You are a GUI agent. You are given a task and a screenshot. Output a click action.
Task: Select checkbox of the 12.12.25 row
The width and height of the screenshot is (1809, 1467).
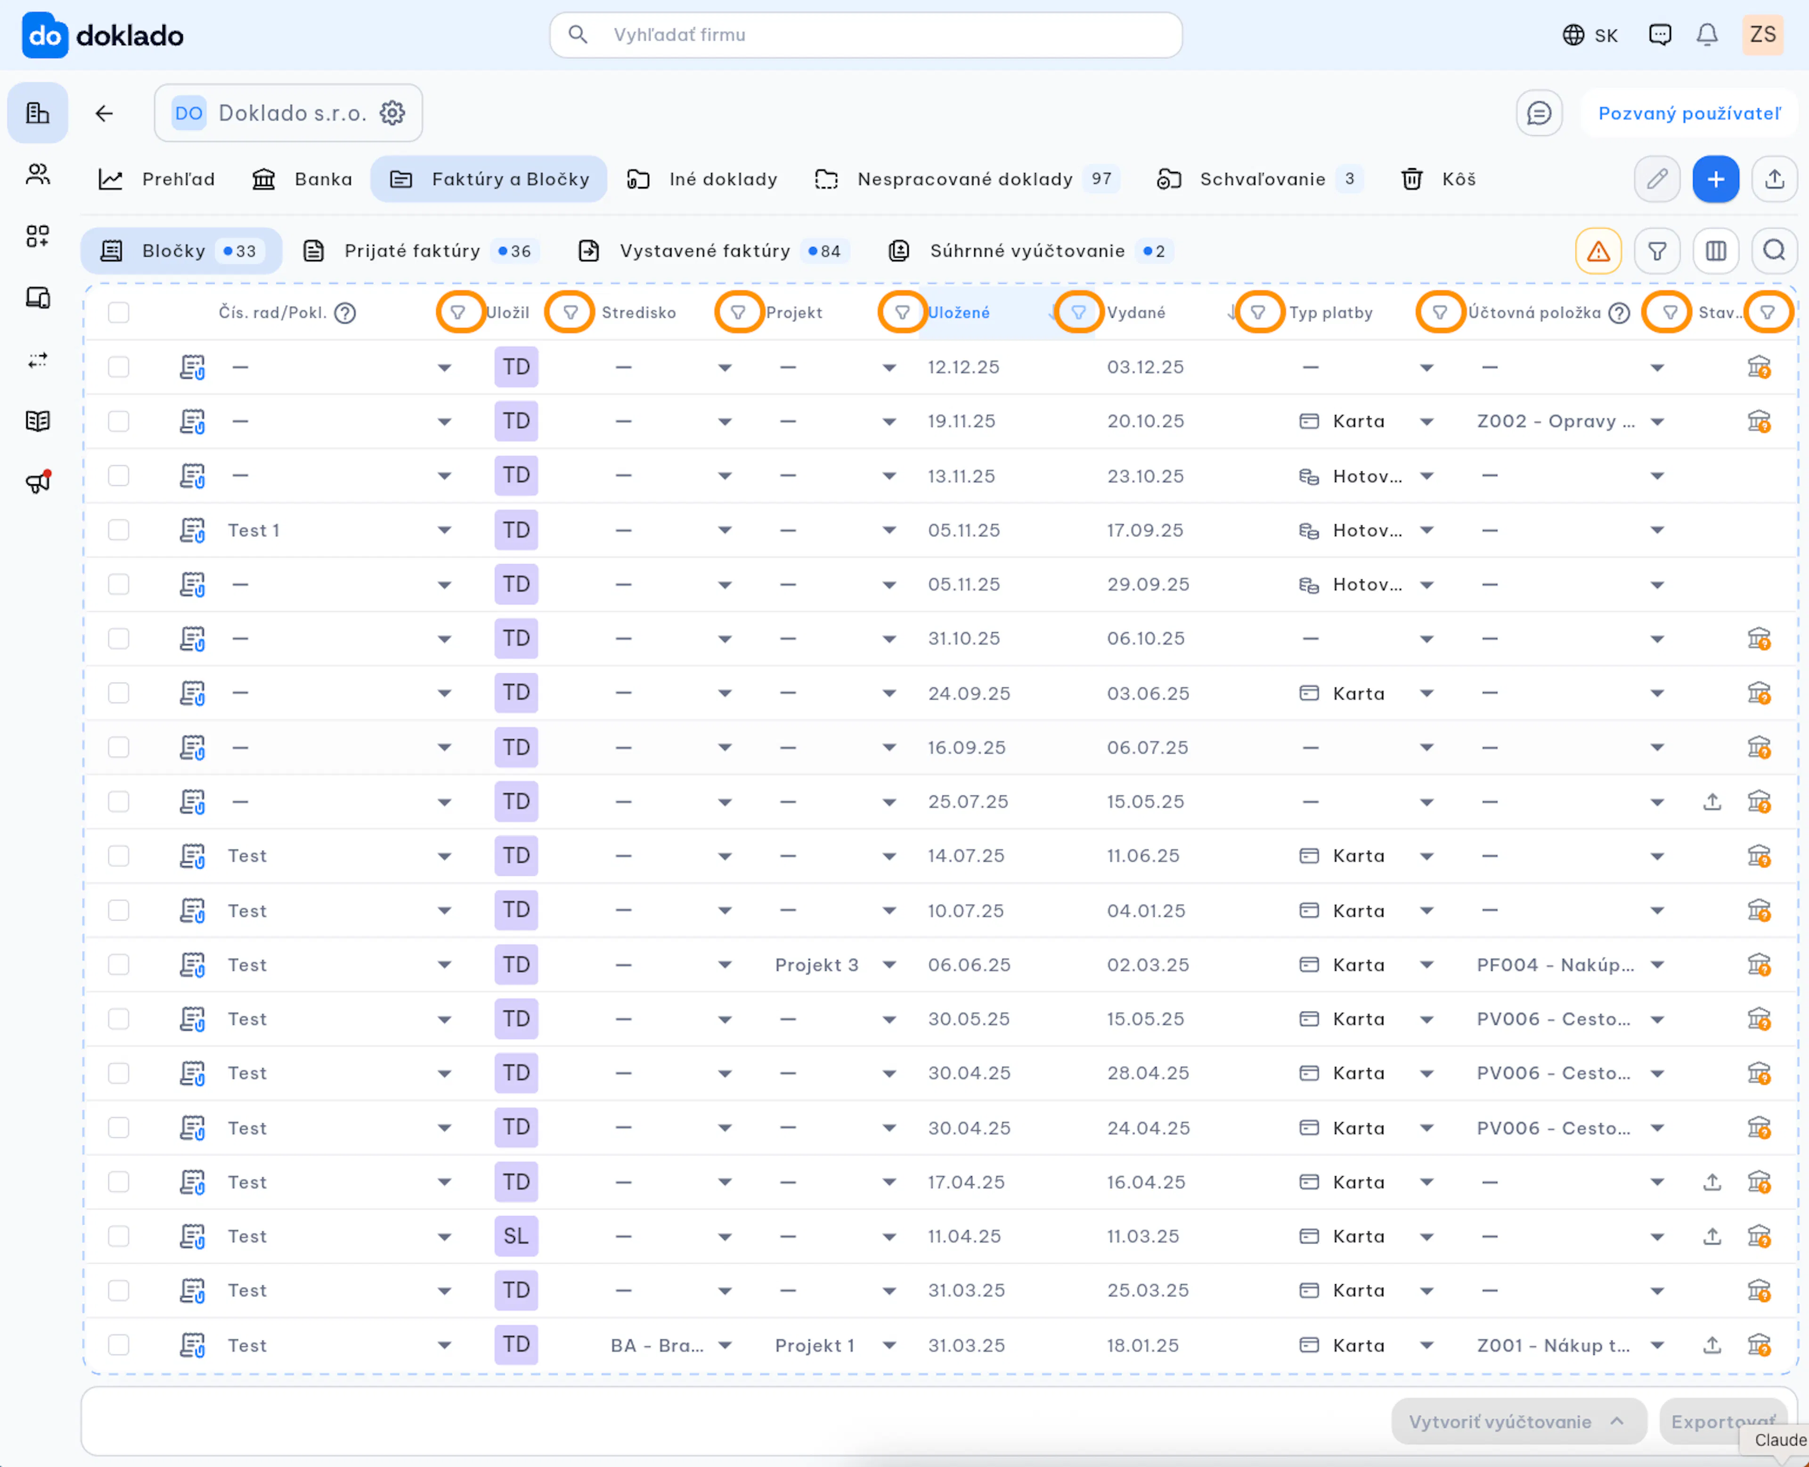(118, 367)
